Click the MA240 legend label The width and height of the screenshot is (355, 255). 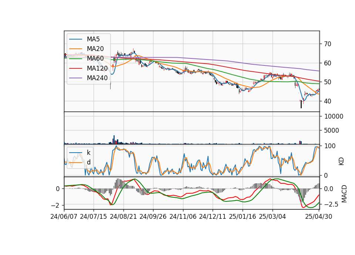(x=97, y=78)
